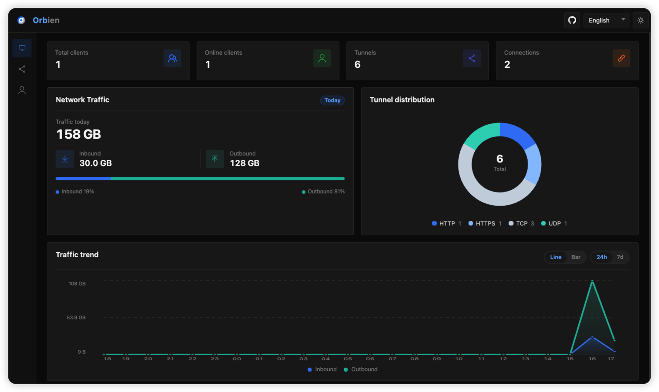
Task: Toggle HTTP in tunnel distribution legend
Action: pos(447,224)
